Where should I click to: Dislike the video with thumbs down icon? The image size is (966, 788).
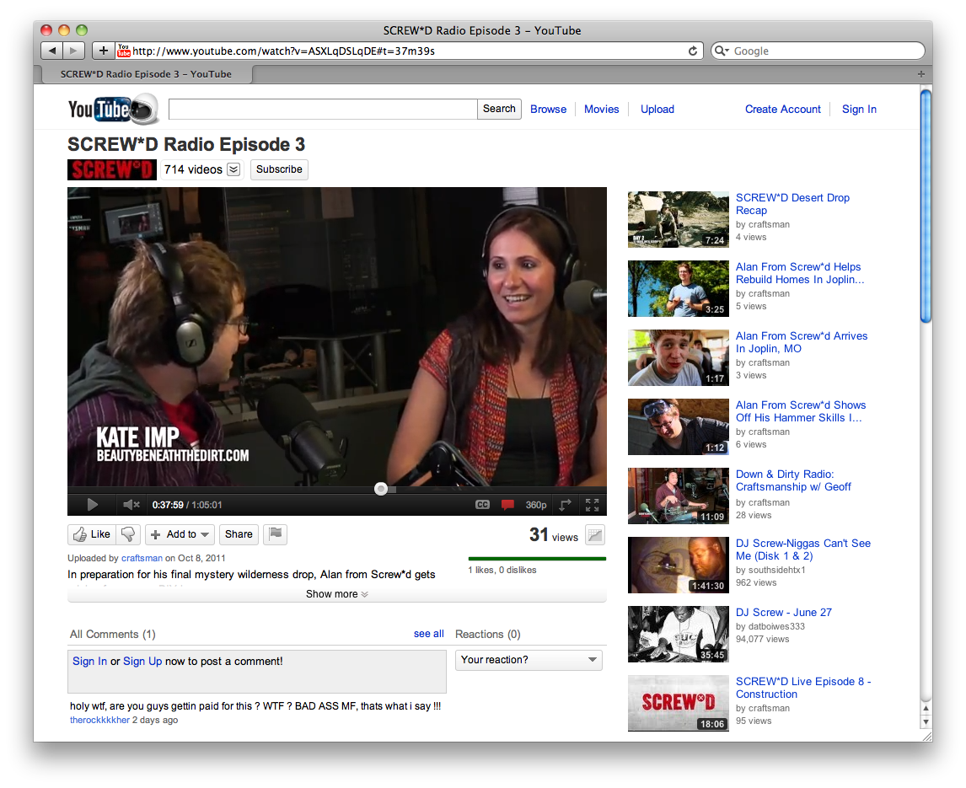(128, 534)
